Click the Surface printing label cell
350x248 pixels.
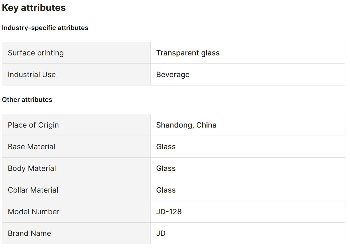76,53
